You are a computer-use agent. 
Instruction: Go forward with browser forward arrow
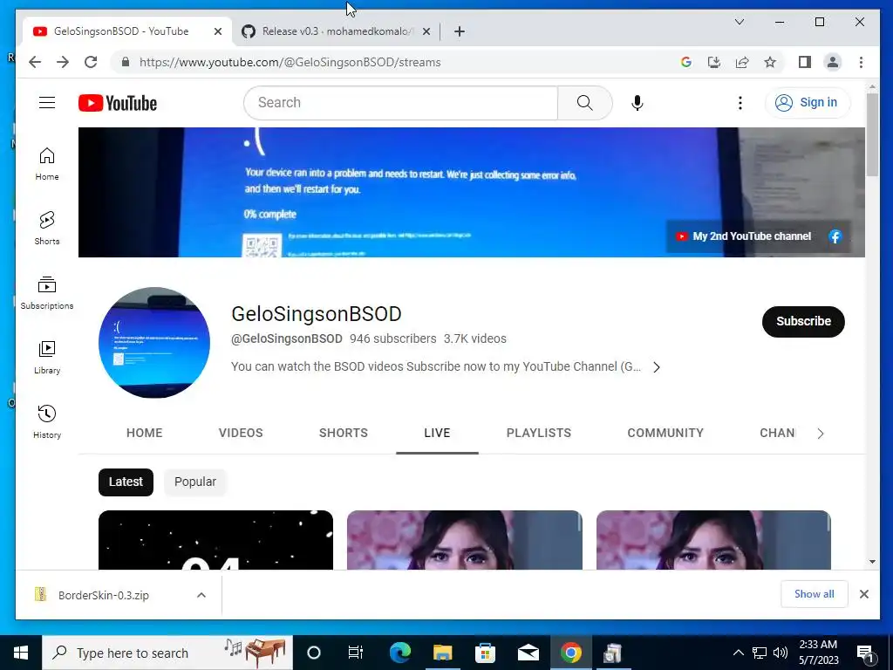click(x=63, y=62)
